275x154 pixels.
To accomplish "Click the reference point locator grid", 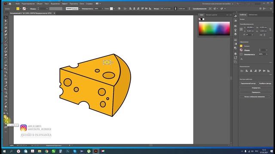I will tap(241, 30).
